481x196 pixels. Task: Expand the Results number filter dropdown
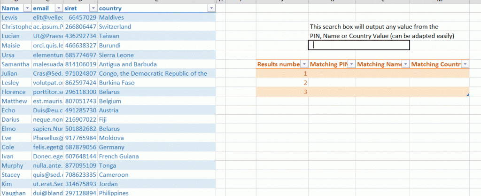[x=304, y=64]
